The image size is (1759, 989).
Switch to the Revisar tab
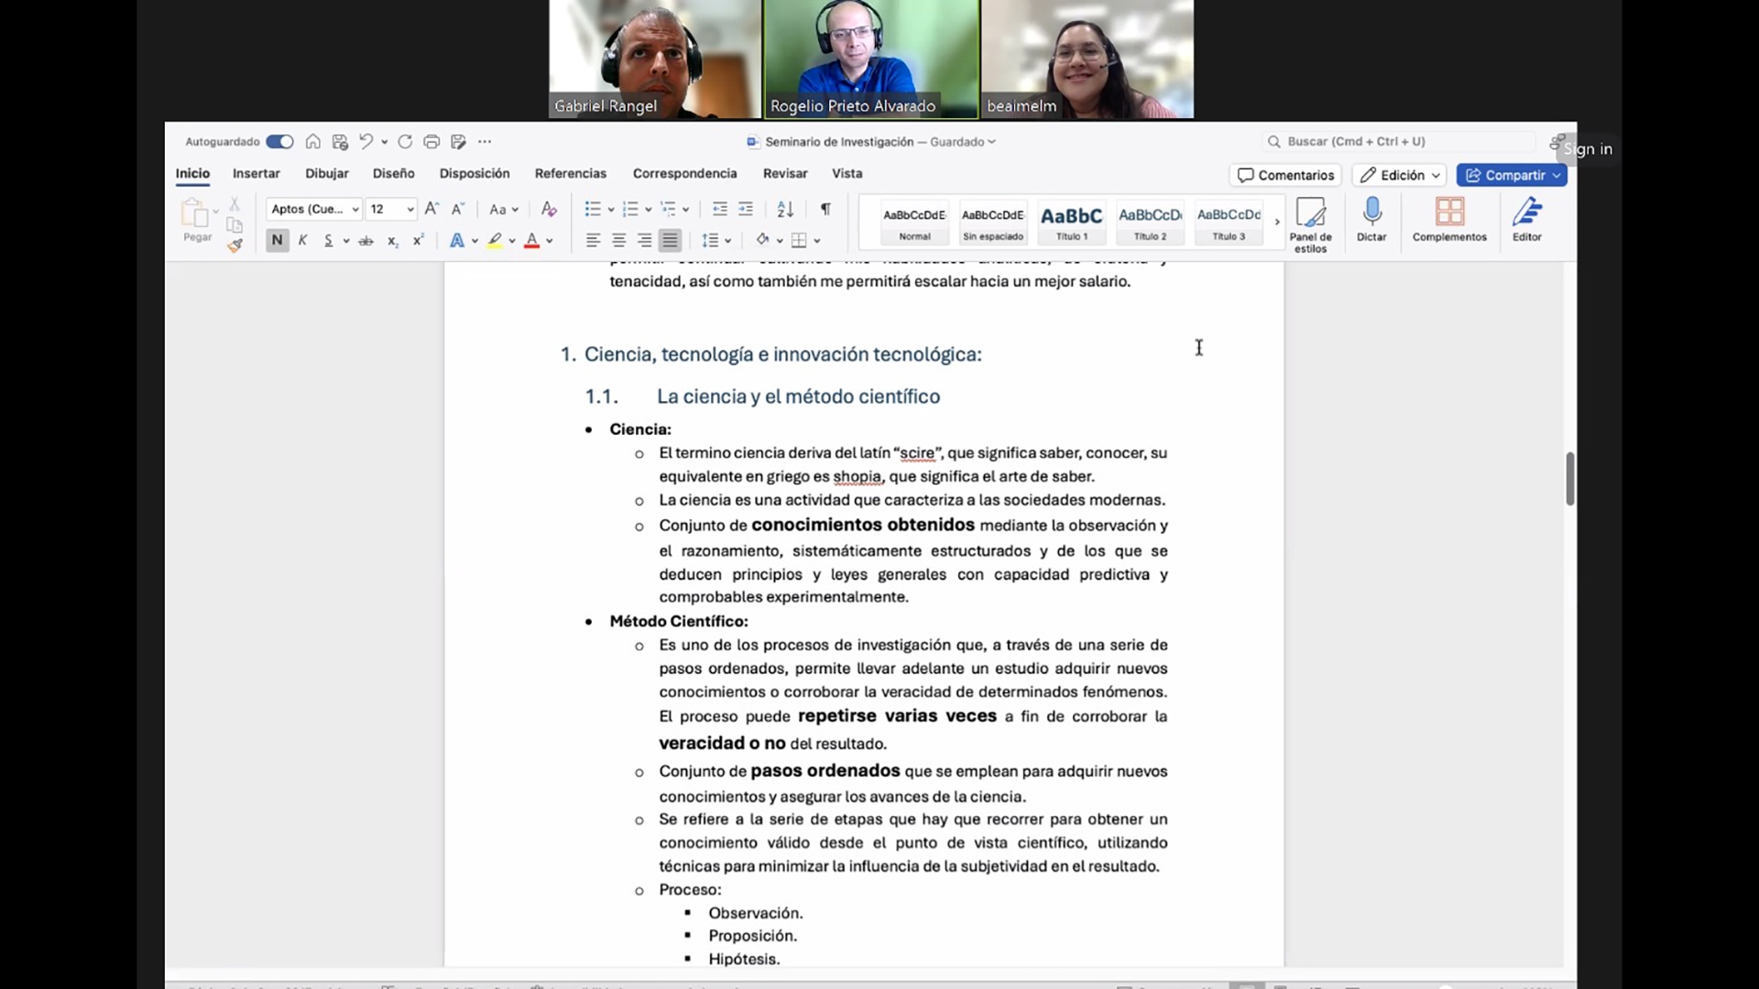[x=785, y=173]
